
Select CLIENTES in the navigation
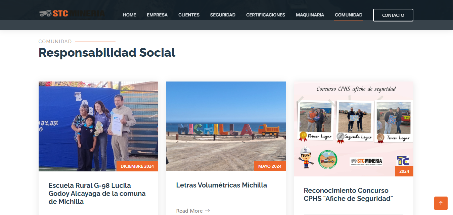click(x=189, y=15)
